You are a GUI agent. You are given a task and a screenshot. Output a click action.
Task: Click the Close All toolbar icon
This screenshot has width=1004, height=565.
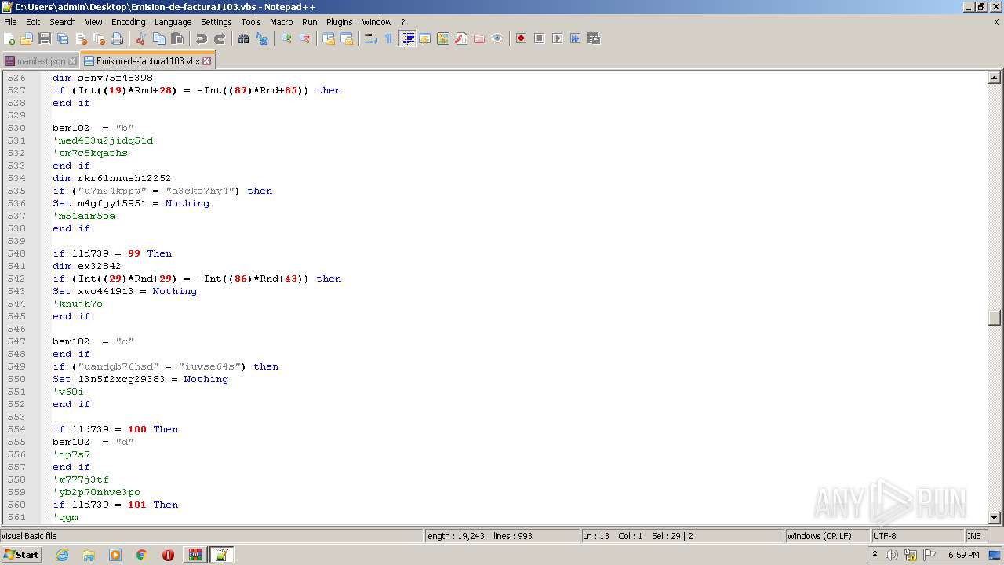pos(99,38)
